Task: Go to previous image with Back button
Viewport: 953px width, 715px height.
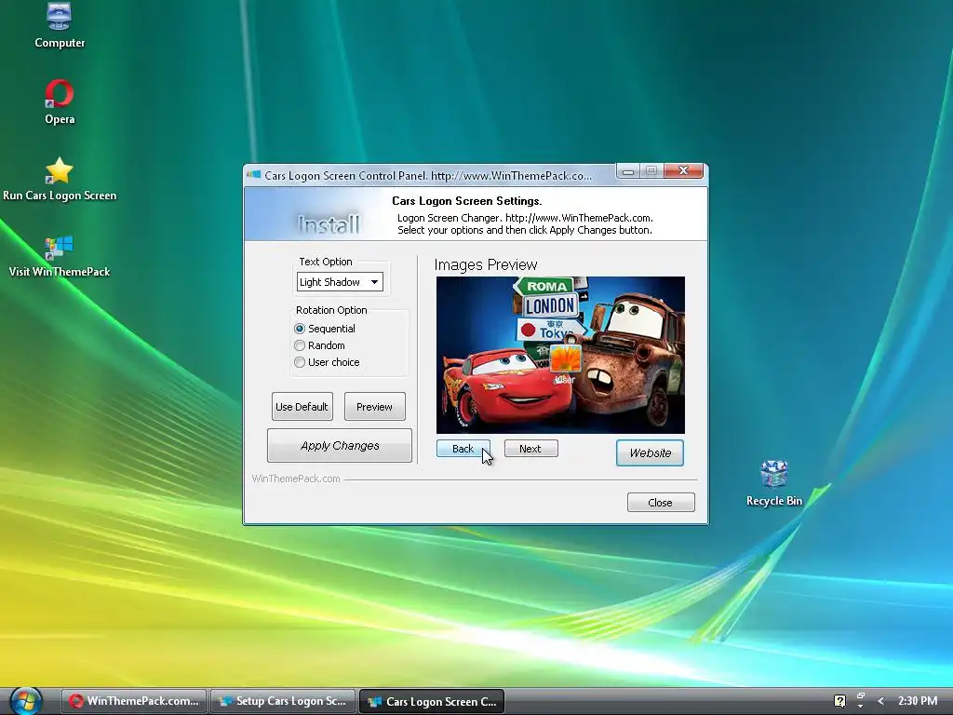Action: [463, 449]
